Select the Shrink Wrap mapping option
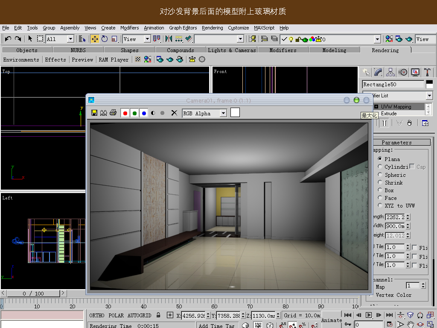Viewport: 437px width, 328px height. pyautogui.click(x=379, y=182)
